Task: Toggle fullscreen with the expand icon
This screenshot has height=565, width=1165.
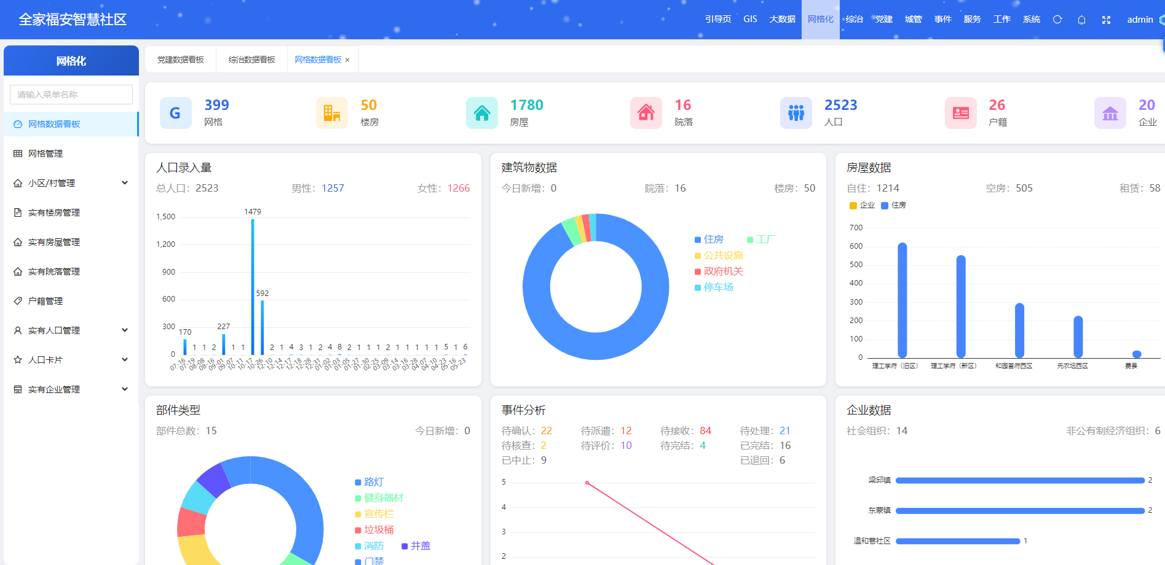Action: pos(1106,20)
